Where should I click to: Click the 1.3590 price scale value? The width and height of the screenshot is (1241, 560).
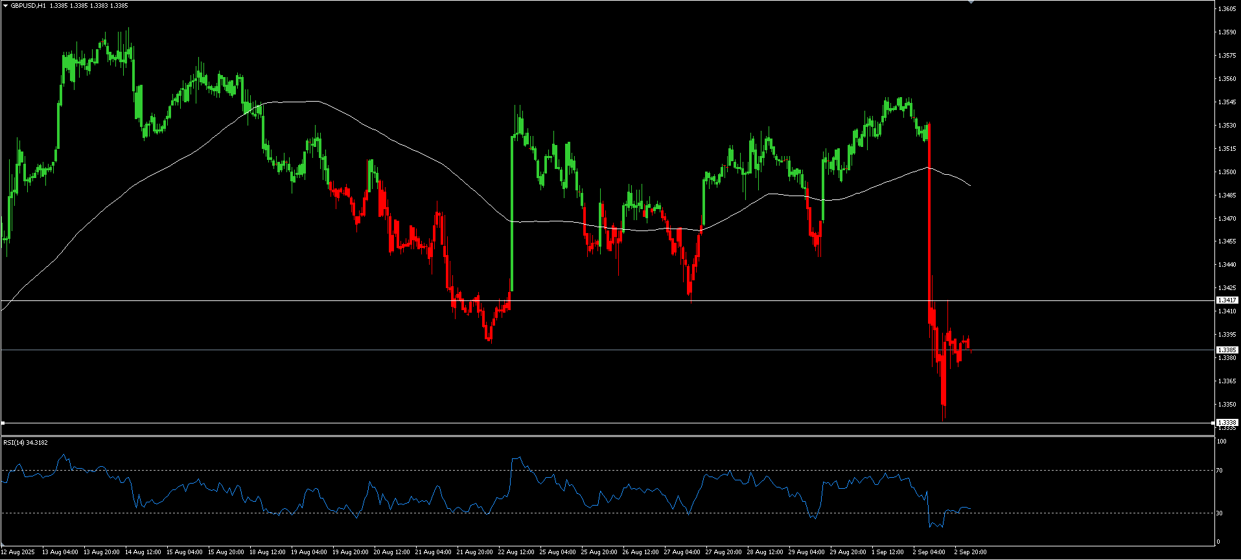[1227, 32]
